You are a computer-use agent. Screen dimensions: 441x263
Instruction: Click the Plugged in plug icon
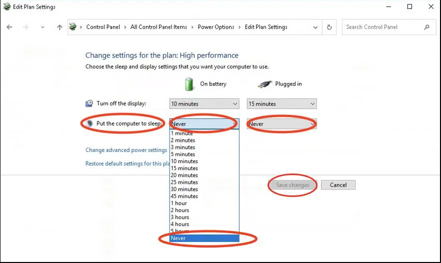pos(265,84)
